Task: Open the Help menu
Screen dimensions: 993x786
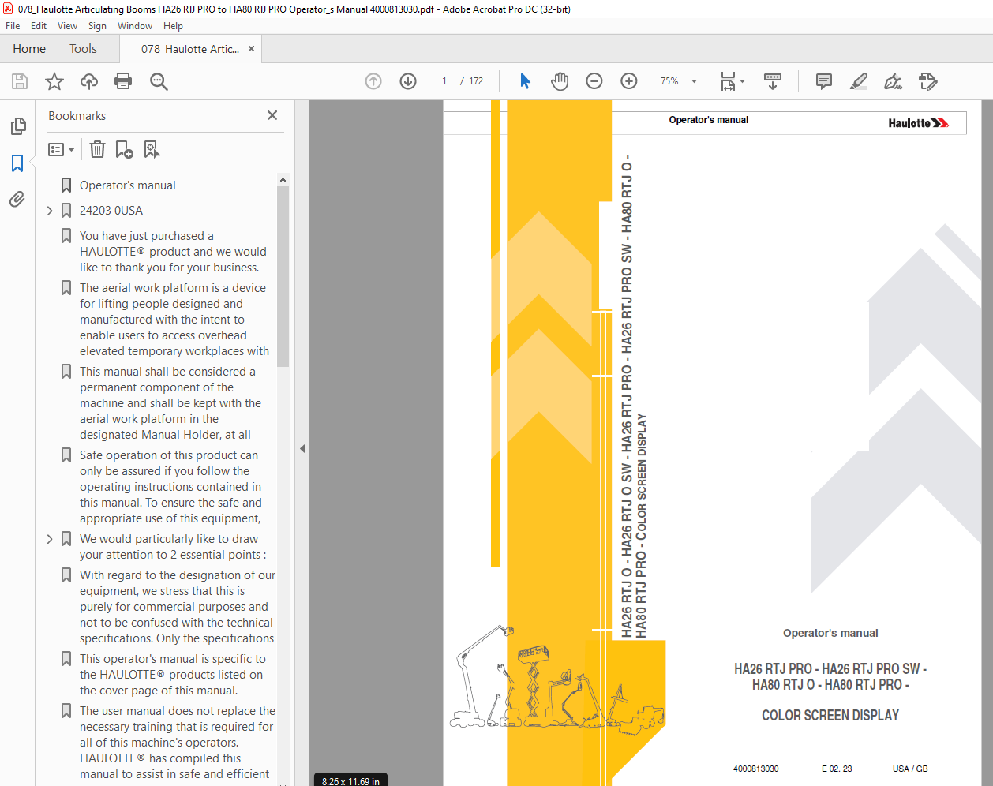Action: pyautogui.click(x=173, y=26)
